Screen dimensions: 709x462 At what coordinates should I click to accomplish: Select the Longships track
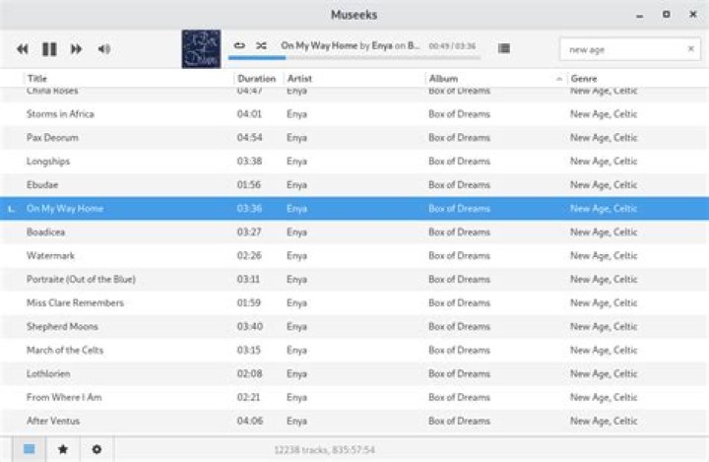point(354,162)
